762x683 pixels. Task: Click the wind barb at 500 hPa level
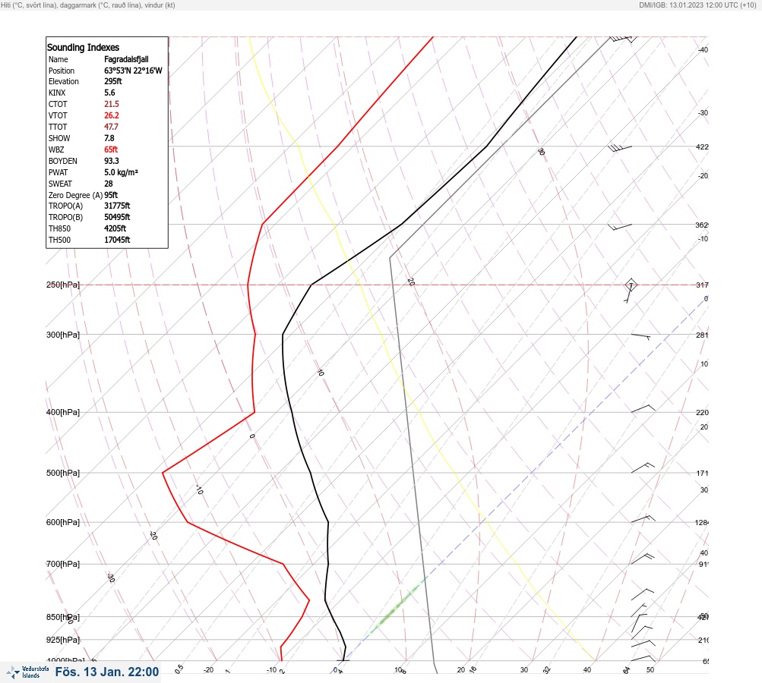[x=643, y=468]
